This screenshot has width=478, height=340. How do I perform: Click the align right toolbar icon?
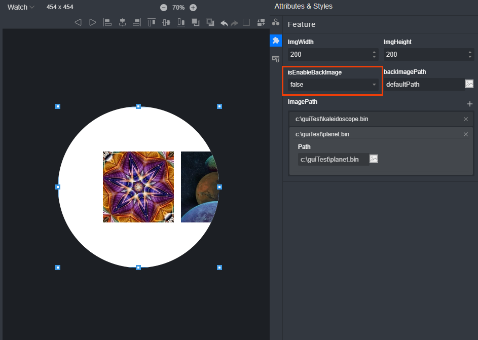click(137, 22)
